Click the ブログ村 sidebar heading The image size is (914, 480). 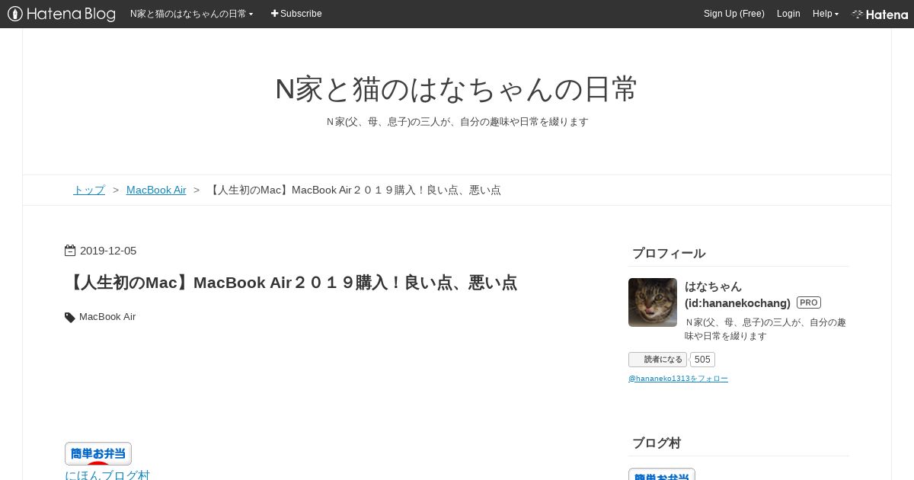point(657,443)
